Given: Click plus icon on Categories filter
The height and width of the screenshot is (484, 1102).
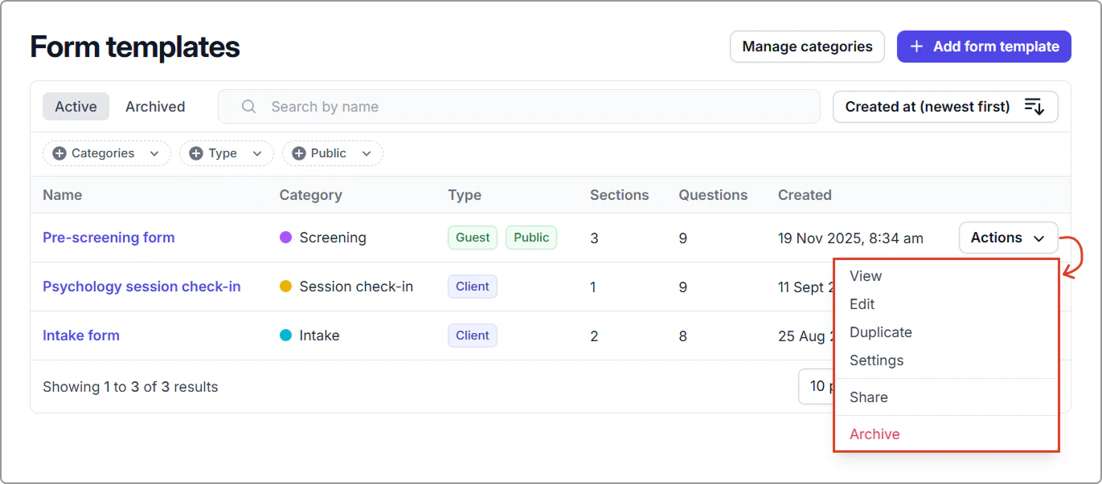Looking at the screenshot, I should coord(59,153).
